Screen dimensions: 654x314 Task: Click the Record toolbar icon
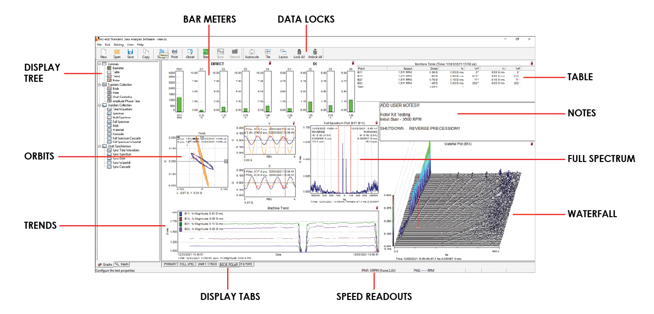pos(234,54)
